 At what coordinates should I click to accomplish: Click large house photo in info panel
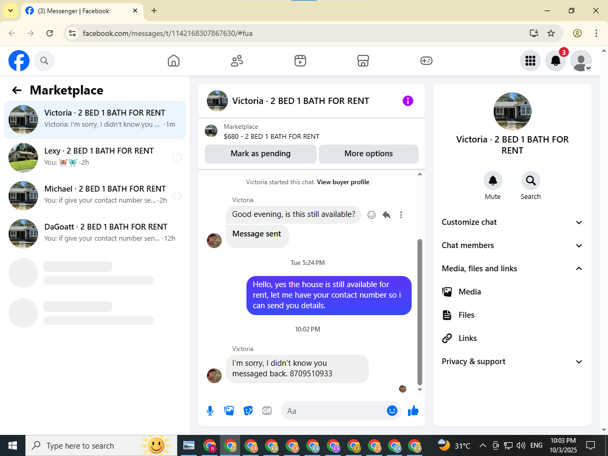point(512,111)
